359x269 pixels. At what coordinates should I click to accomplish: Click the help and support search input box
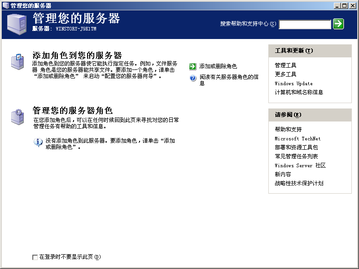pyautogui.click(x=305, y=24)
